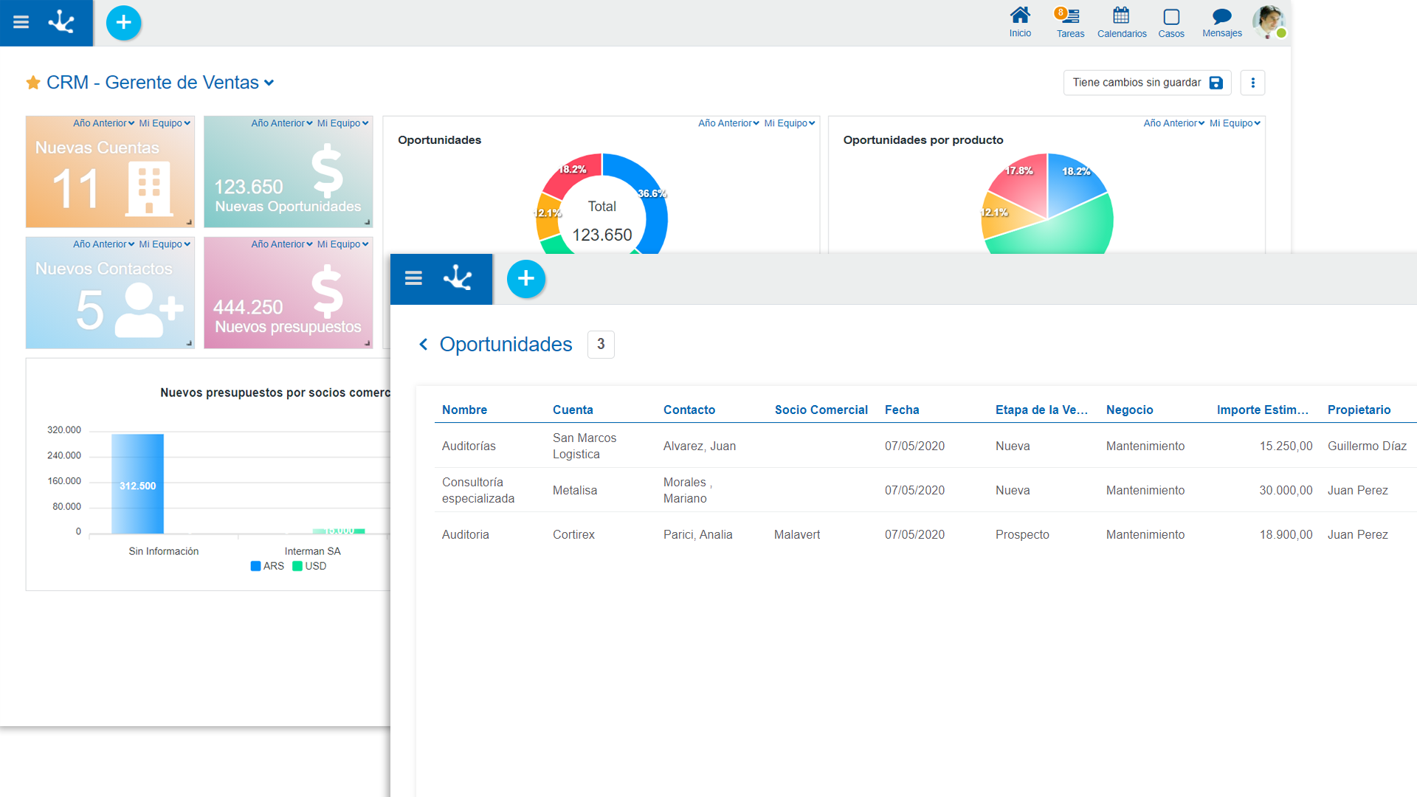1417x797 pixels.
Task: Click Guillermo Díaz owner cell
Action: pos(1367,446)
